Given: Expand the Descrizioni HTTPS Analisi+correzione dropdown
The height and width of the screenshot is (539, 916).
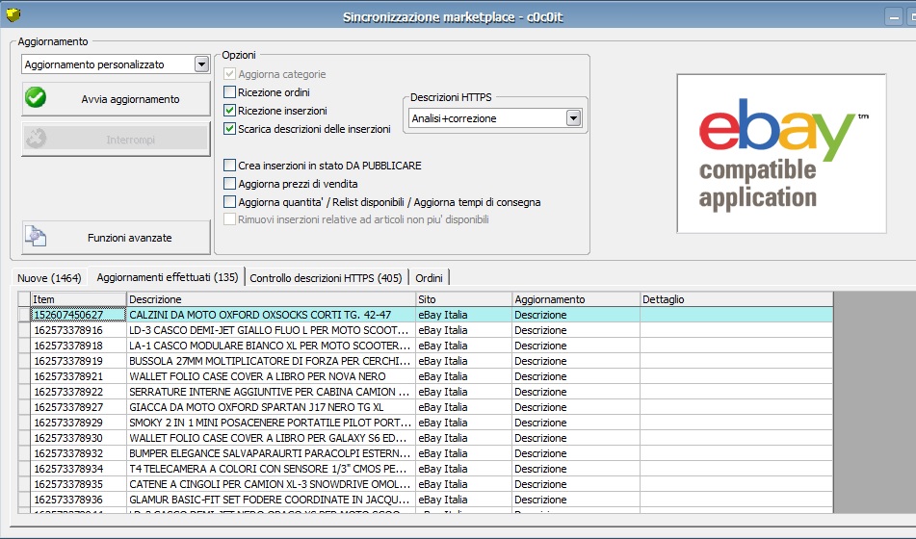Looking at the screenshot, I should click(x=573, y=117).
